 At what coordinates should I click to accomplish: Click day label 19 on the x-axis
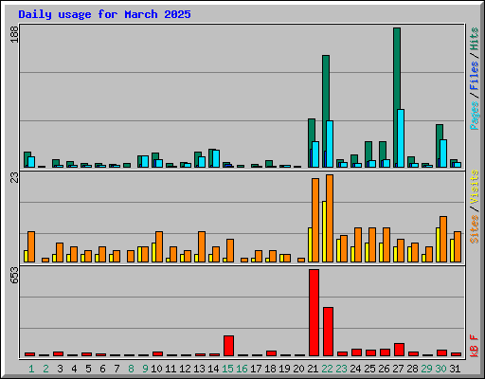point(284,369)
